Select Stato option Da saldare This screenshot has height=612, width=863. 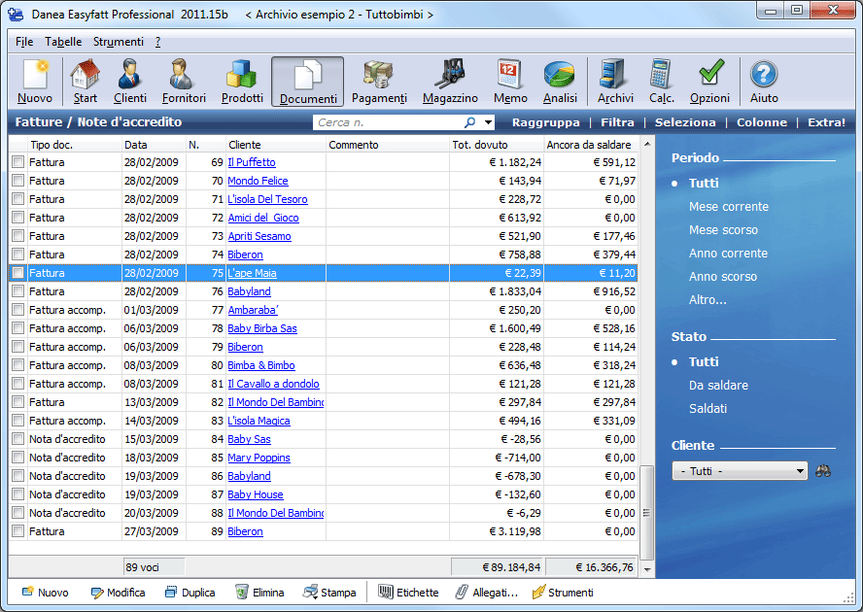pos(718,386)
